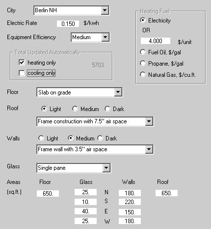
Task: Click the Electric Rate input field
Action: (68, 24)
